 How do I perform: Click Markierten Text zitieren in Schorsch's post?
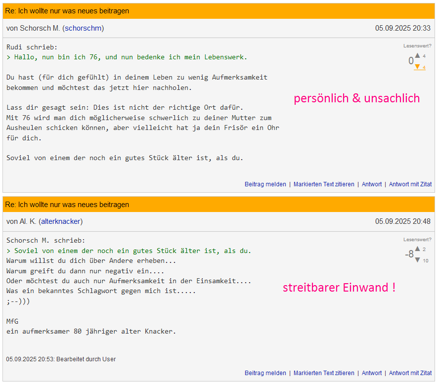click(x=324, y=184)
